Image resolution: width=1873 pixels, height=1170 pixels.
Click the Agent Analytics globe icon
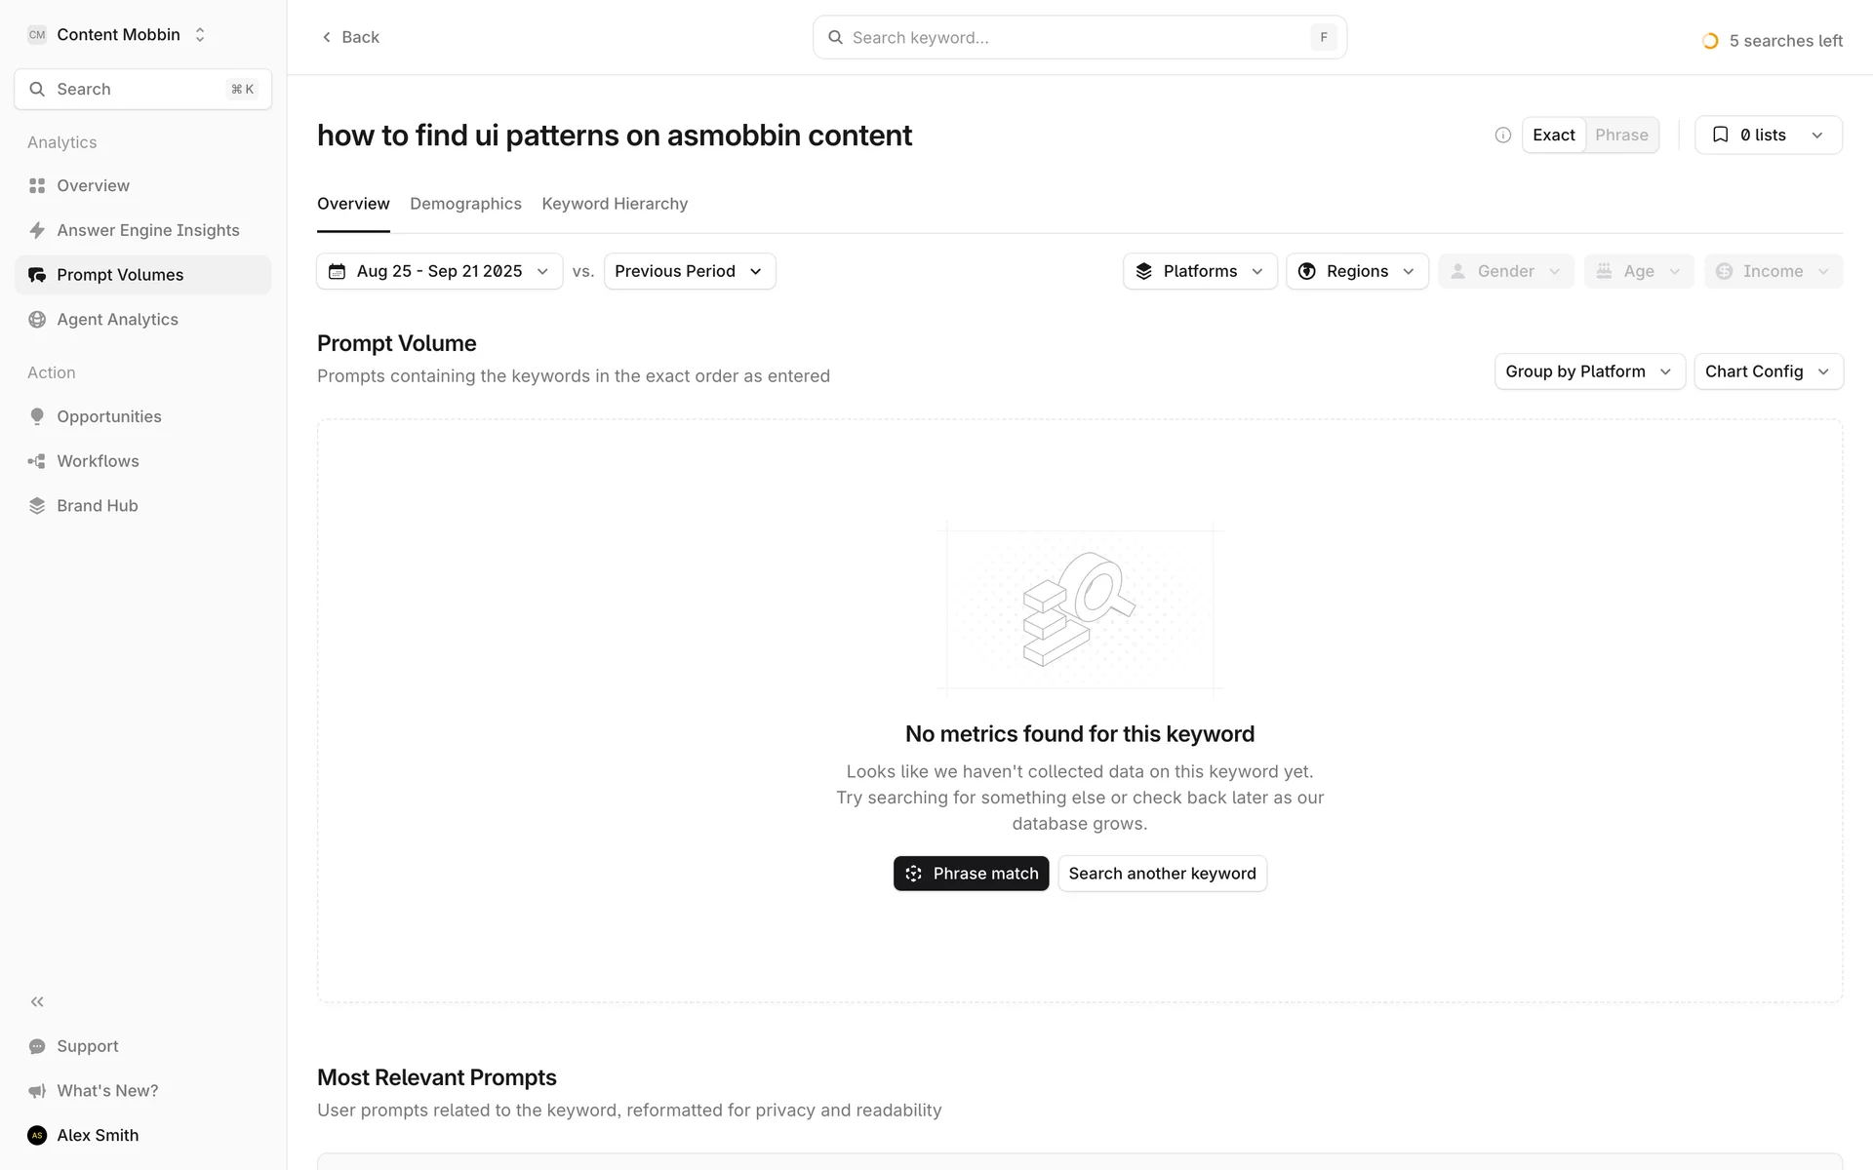37,320
